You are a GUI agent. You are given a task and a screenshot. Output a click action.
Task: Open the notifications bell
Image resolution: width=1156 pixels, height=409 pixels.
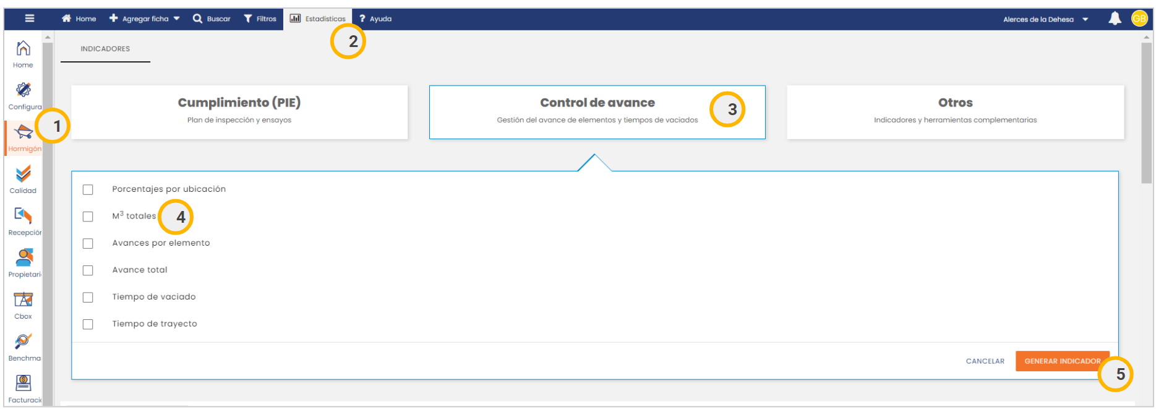[1115, 19]
